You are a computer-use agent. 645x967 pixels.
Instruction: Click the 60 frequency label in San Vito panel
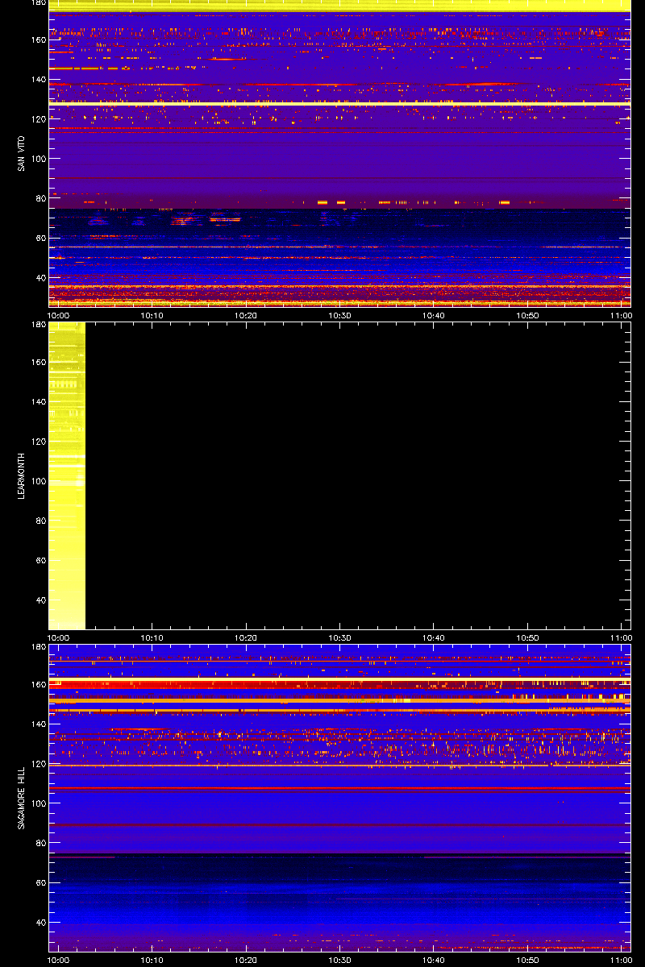(x=40, y=238)
